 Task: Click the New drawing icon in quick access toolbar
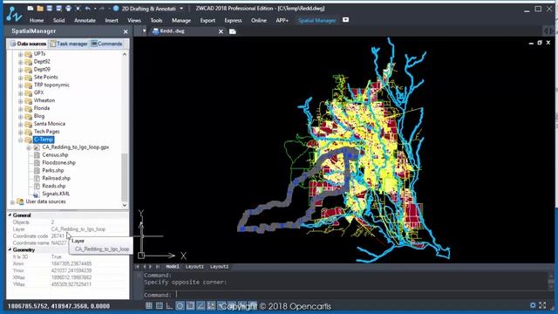(31, 8)
